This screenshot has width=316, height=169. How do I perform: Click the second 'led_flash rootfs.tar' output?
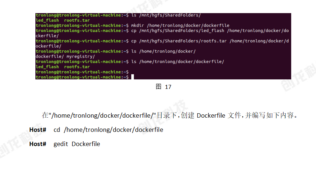click(x=63, y=67)
